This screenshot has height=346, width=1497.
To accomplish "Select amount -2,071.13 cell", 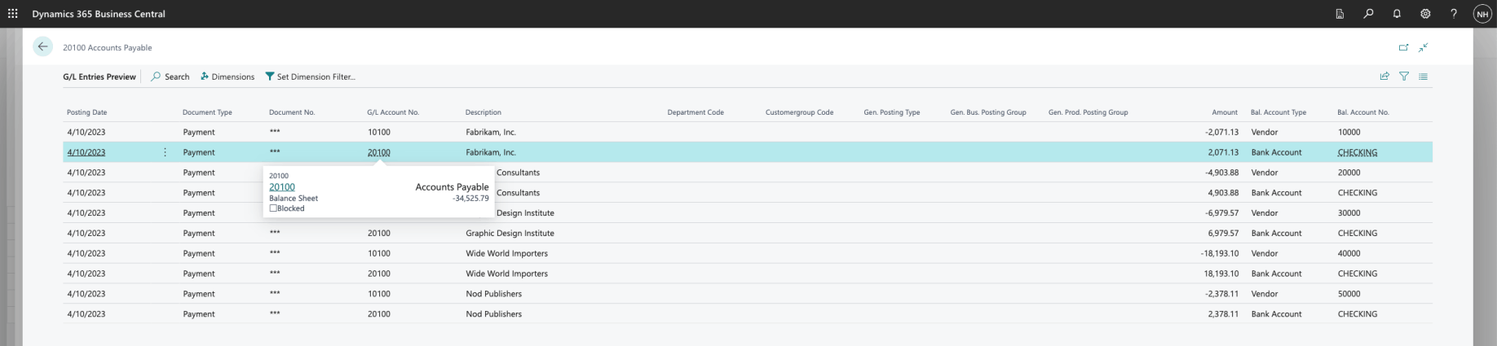I will (x=1221, y=132).
